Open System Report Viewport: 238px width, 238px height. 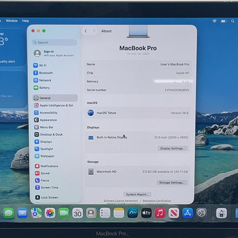[x=137, y=195]
